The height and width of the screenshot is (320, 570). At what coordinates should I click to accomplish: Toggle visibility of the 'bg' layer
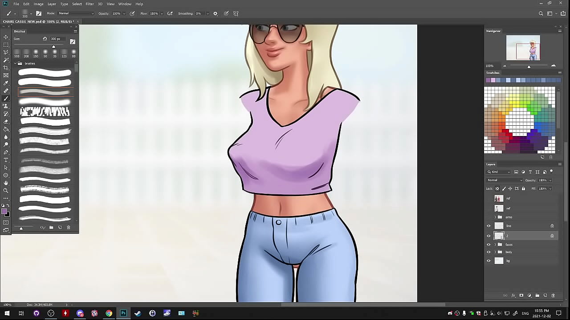[x=489, y=261]
